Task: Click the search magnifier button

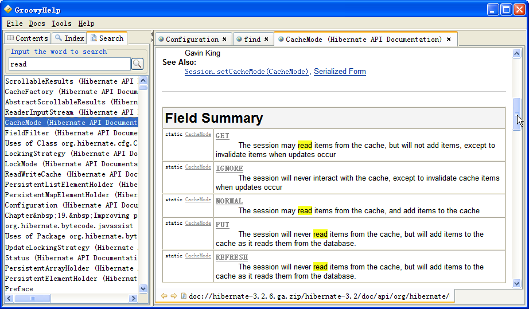Action: point(137,64)
